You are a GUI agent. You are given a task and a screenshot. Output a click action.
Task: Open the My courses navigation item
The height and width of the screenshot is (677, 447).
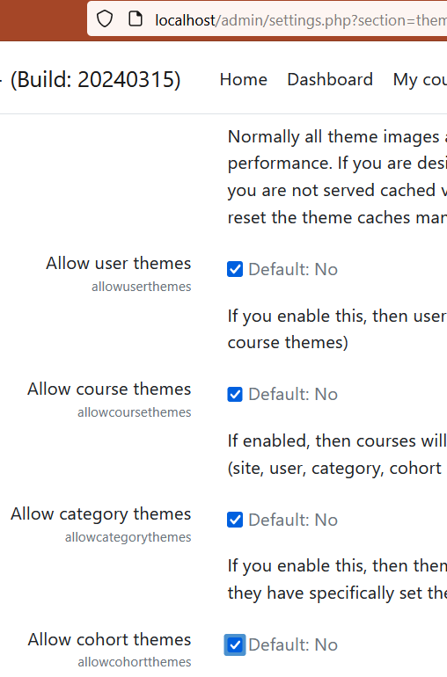[420, 80]
